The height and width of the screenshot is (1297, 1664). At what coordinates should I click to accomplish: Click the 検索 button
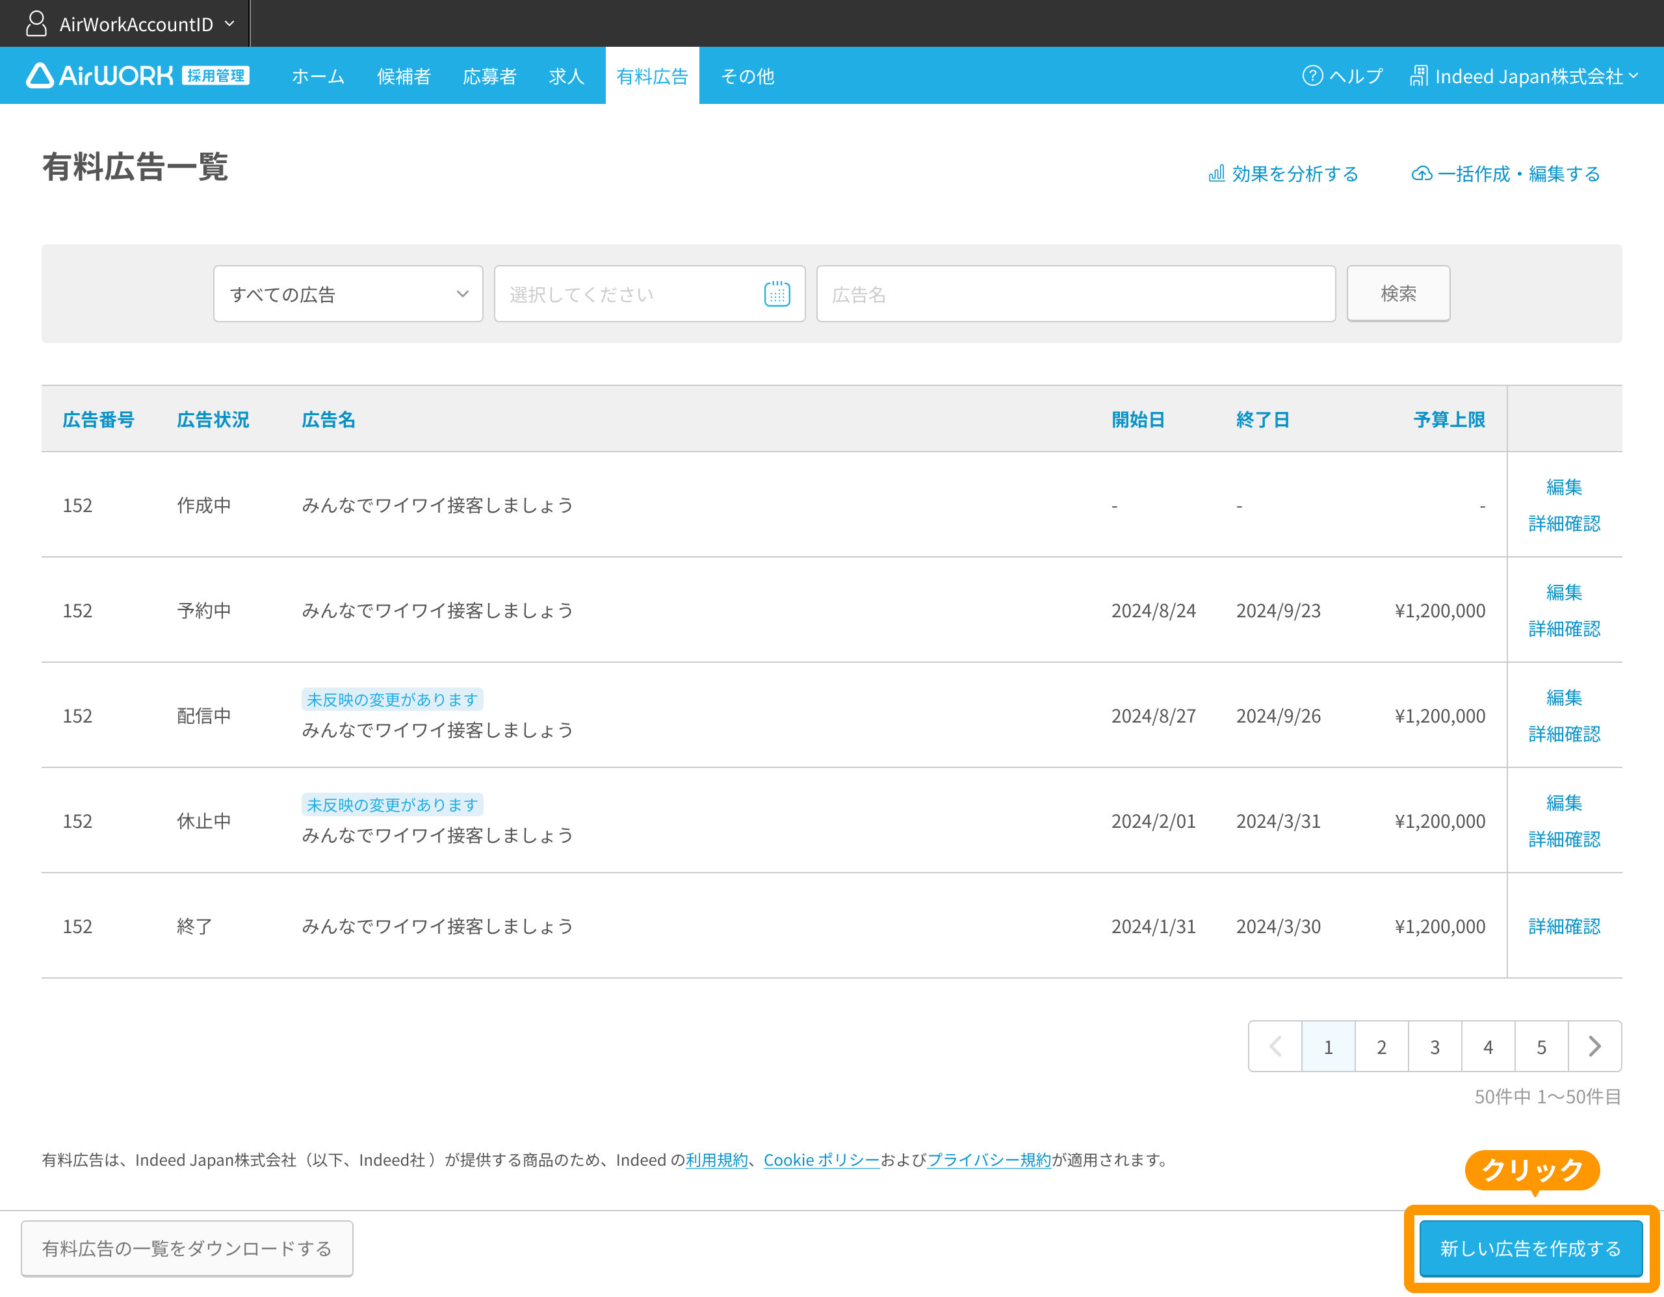tap(1398, 294)
